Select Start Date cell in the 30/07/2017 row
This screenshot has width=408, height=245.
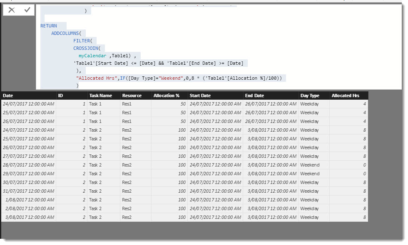215,182
